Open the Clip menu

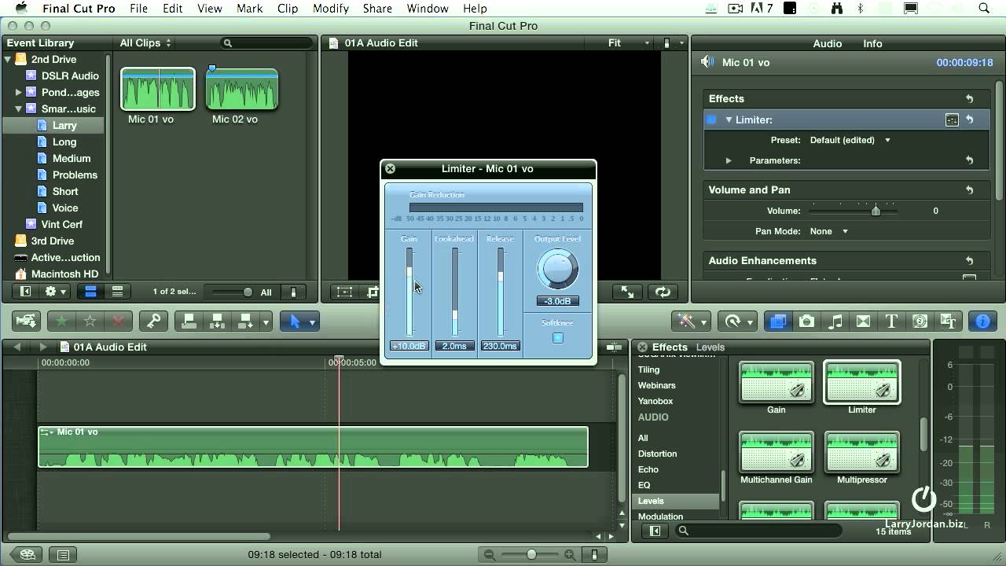pos(288,9)
